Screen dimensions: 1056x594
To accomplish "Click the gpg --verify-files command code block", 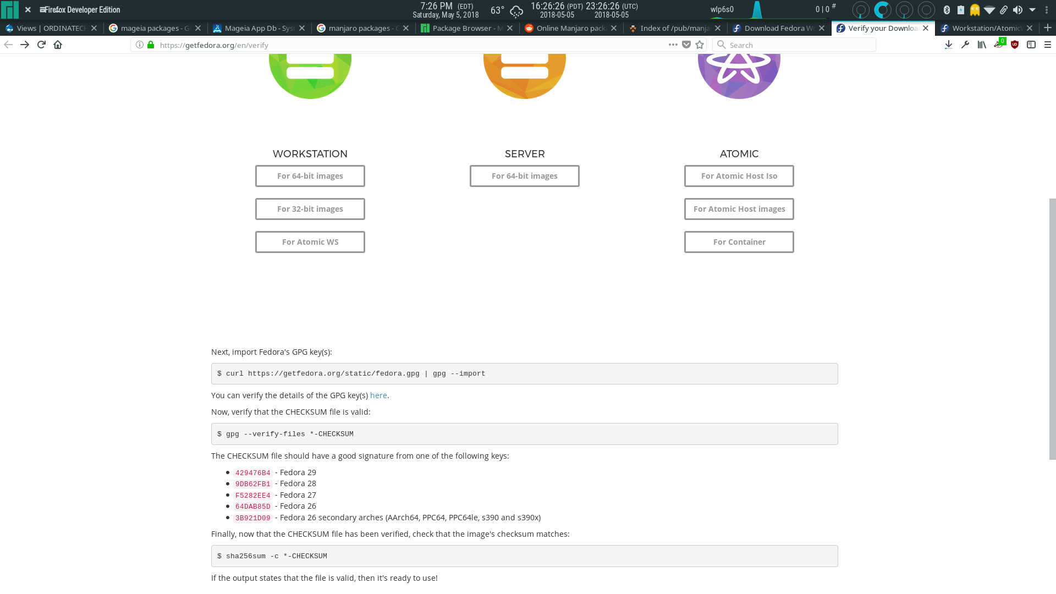I will click(x=525, y=434).
